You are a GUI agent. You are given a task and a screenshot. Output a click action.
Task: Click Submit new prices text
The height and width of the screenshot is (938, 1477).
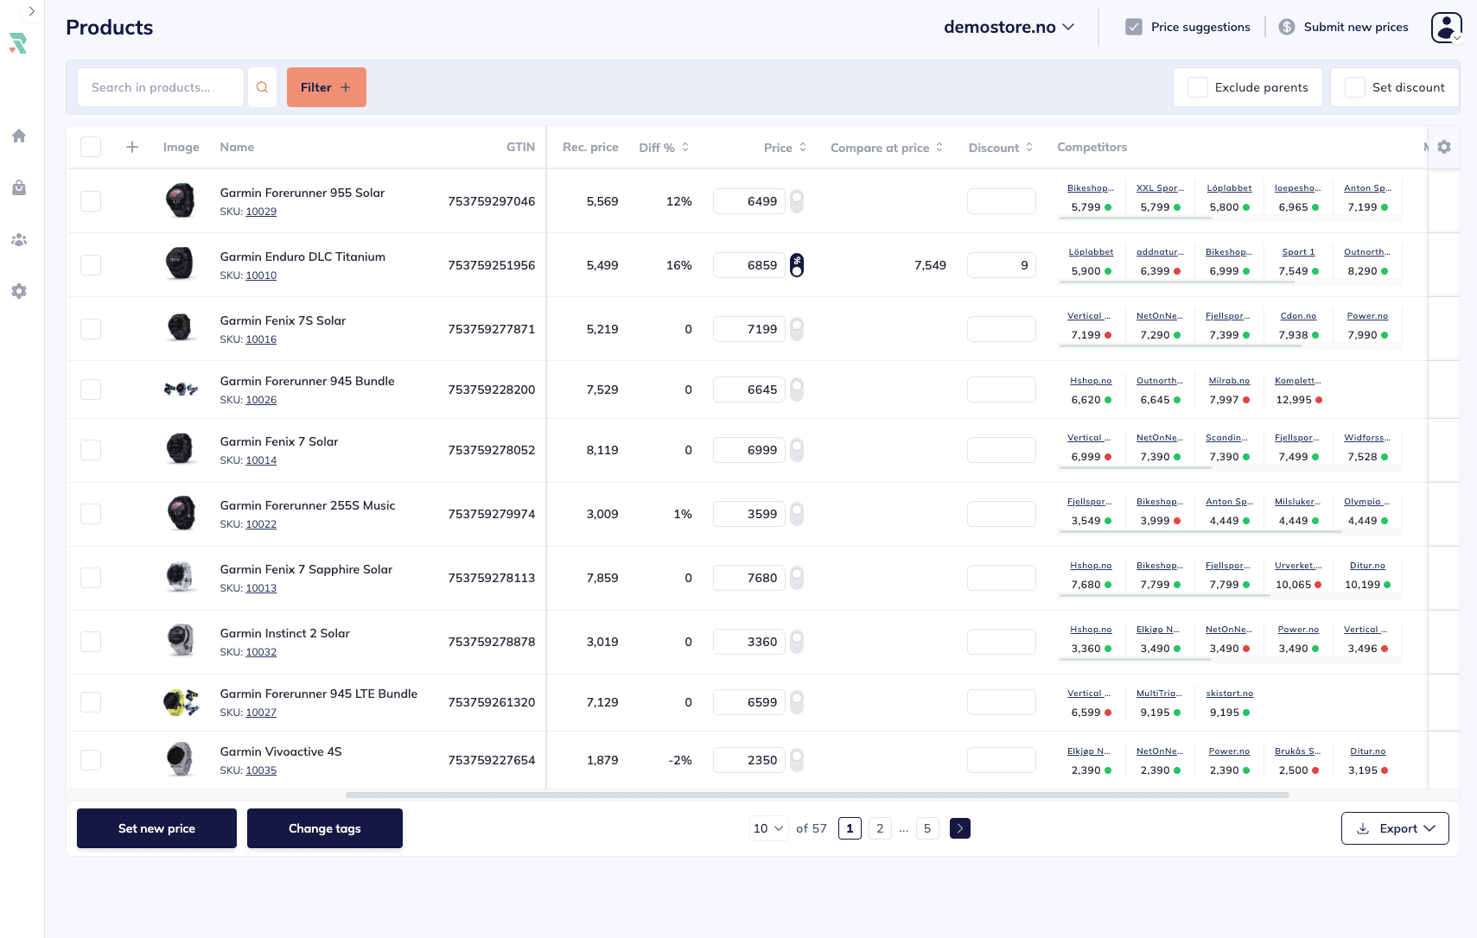[1356, 27]
